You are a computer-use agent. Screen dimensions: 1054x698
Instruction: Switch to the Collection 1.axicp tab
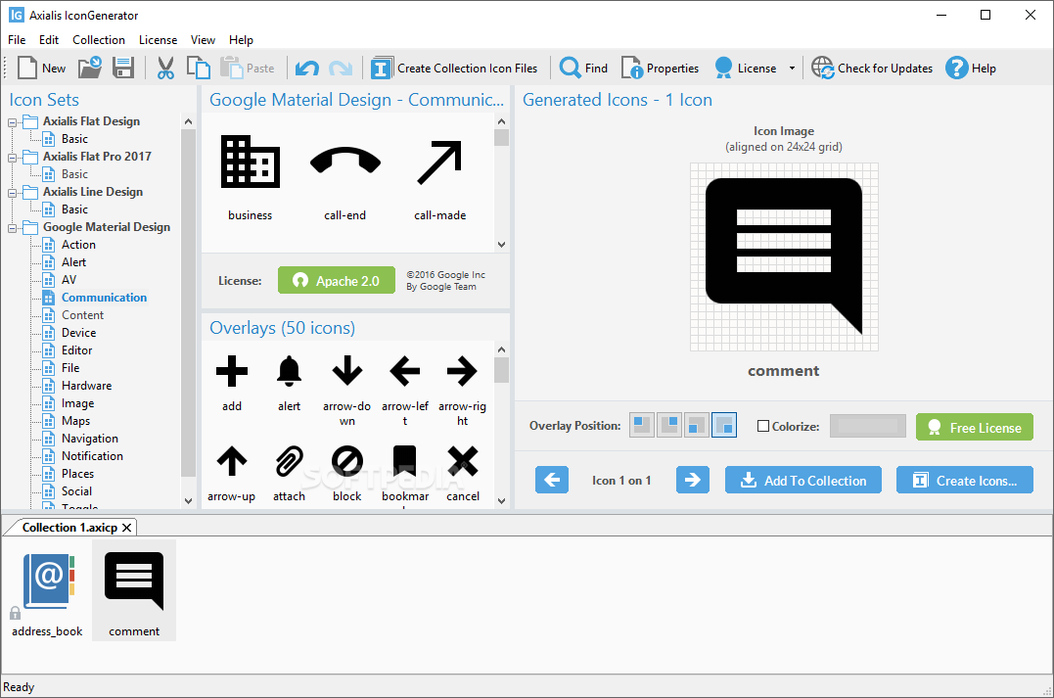click(69, 527)
